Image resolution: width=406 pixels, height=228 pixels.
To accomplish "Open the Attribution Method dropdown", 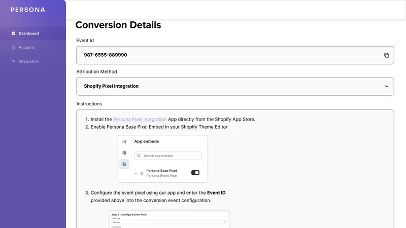I will click(235, 86).
